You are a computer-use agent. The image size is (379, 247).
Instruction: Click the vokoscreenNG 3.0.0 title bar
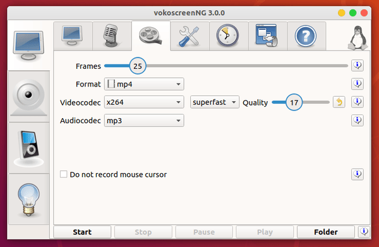coord(189,13)
